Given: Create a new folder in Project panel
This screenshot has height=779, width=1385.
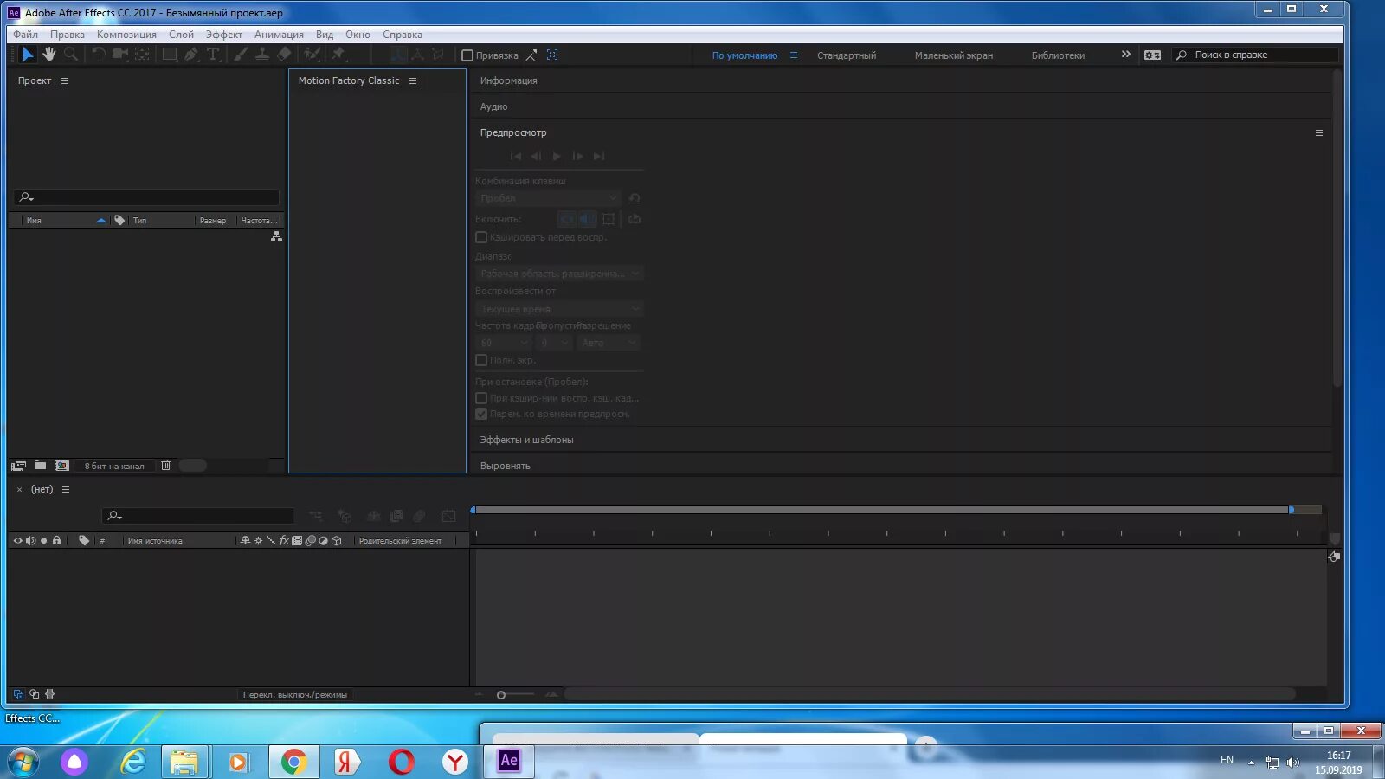Looking at the screenshot, I should (x=40, y=466).
